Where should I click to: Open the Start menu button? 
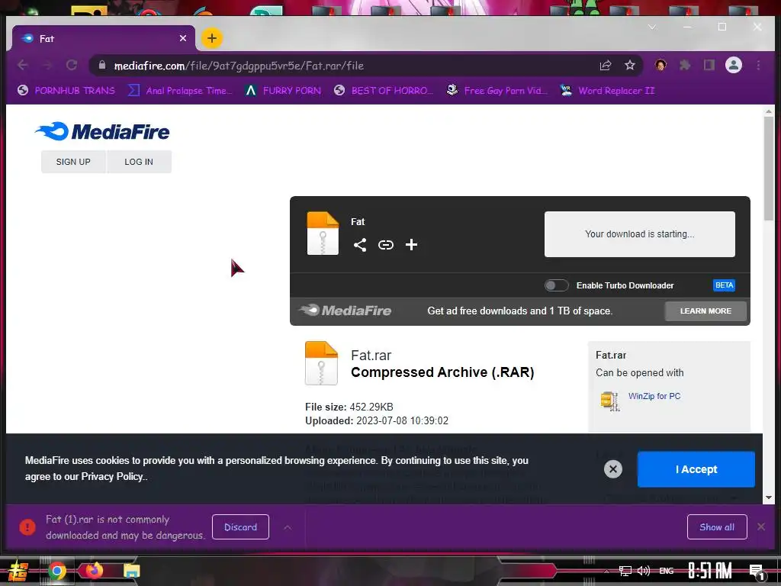click(x=18, y=571)
